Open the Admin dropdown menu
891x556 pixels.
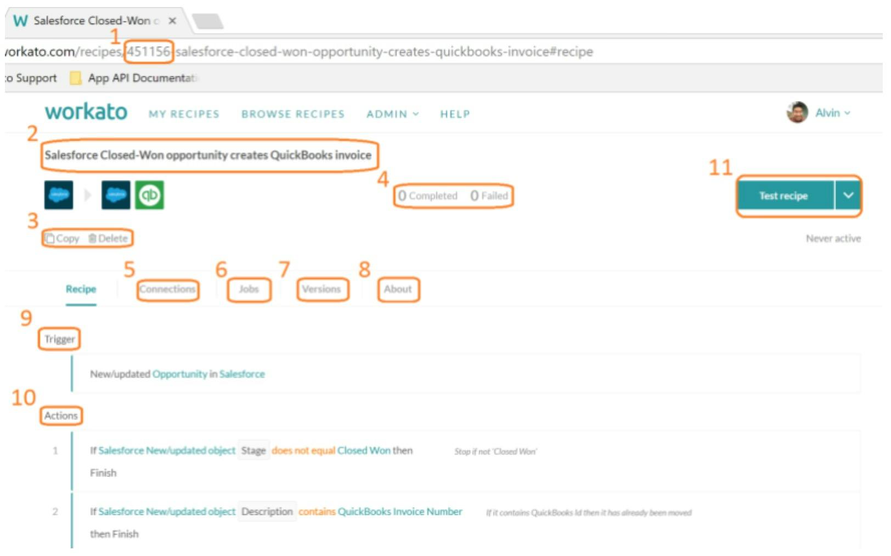point(393,114)
